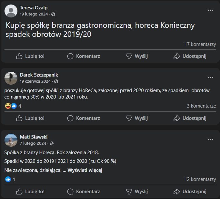Viewport: 220px width, 199px height.
Task: Click Komentarz on Mati Stawski's post
Action: point(84,191)
